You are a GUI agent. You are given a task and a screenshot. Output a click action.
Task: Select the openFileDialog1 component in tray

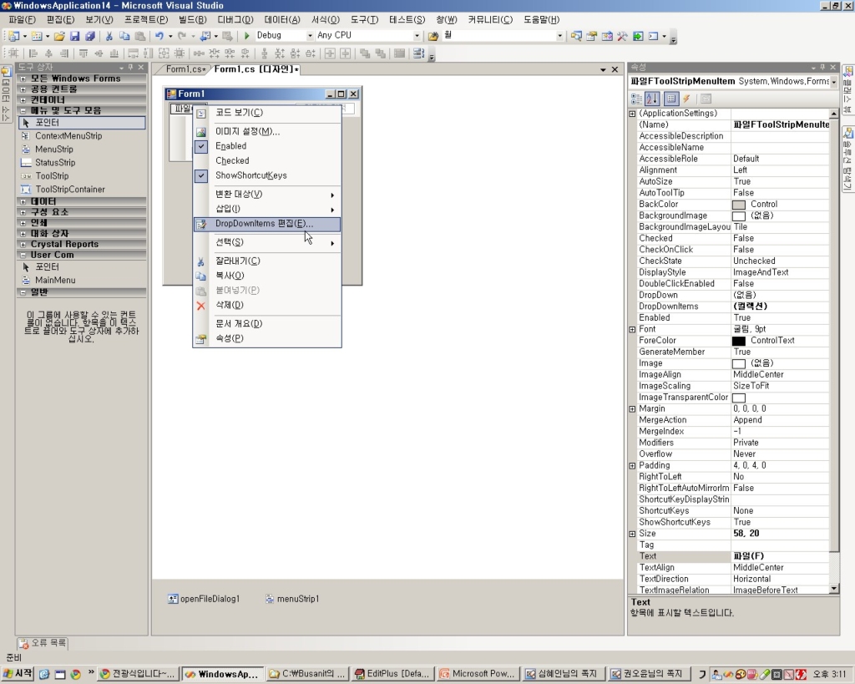pos(204,599)
